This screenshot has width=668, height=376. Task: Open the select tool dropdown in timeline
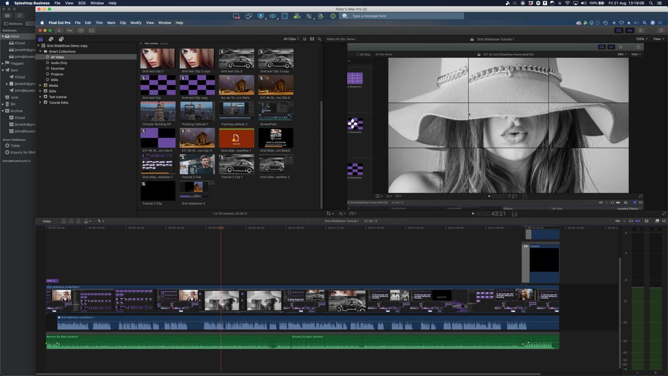pyautogui.click(x=101, y=221)
